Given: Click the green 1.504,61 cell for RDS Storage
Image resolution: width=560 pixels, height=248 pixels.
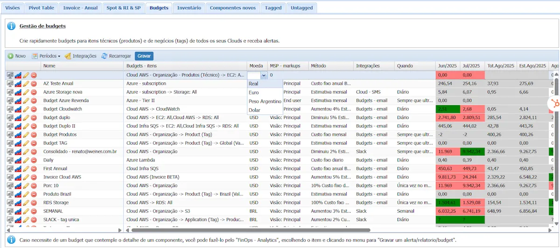Looking at the screenshot, I should tap(448, 203).
